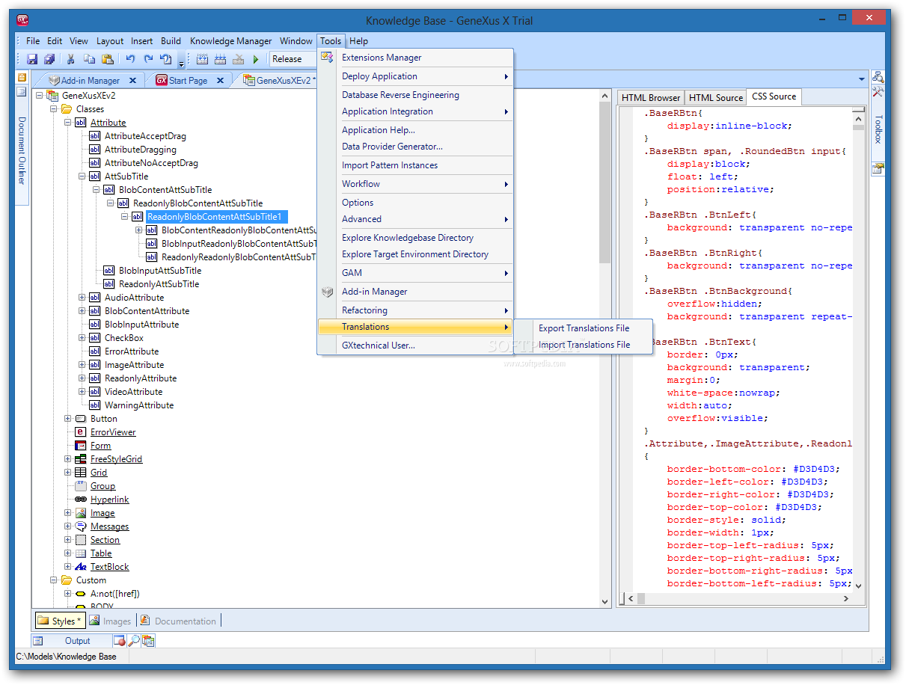Open the tab list dropdown arrow
Image resolution: width=906 pixels, height=685 pixels.
click(862, 79)
